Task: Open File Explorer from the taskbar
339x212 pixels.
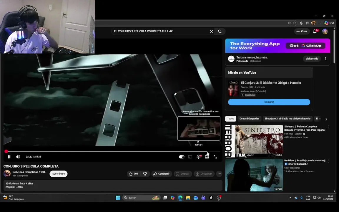Action: (x=188, y=198)
